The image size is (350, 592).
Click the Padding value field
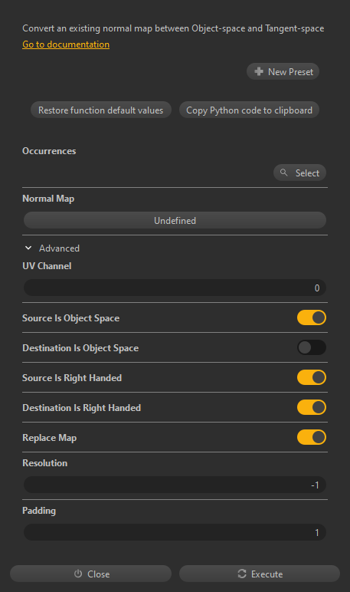pos(175,532)
